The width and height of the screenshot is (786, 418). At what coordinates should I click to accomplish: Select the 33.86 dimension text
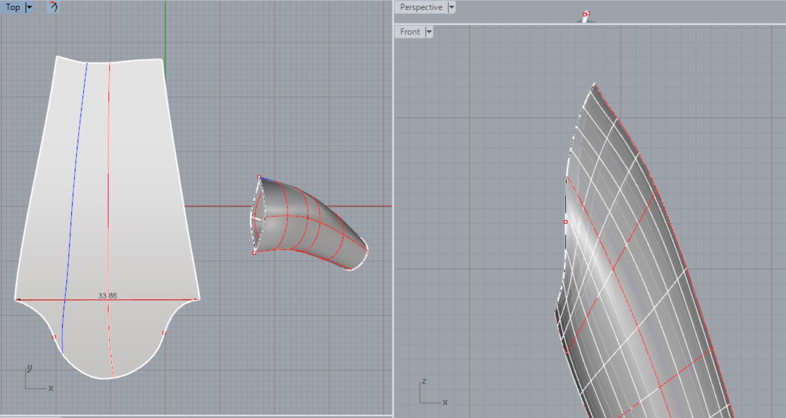[107, 296]
